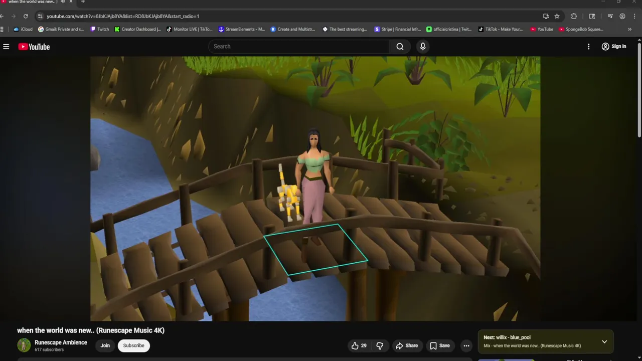
Task: Reload the page with refresh icon
Action: (x=26, y=16)
